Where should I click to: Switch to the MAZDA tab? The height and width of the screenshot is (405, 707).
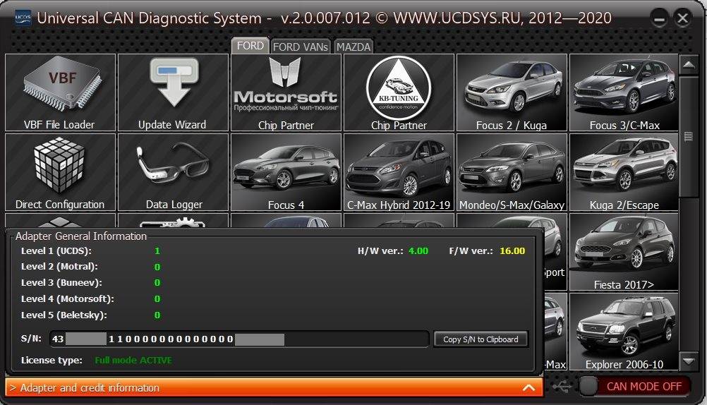coord(353,47)
